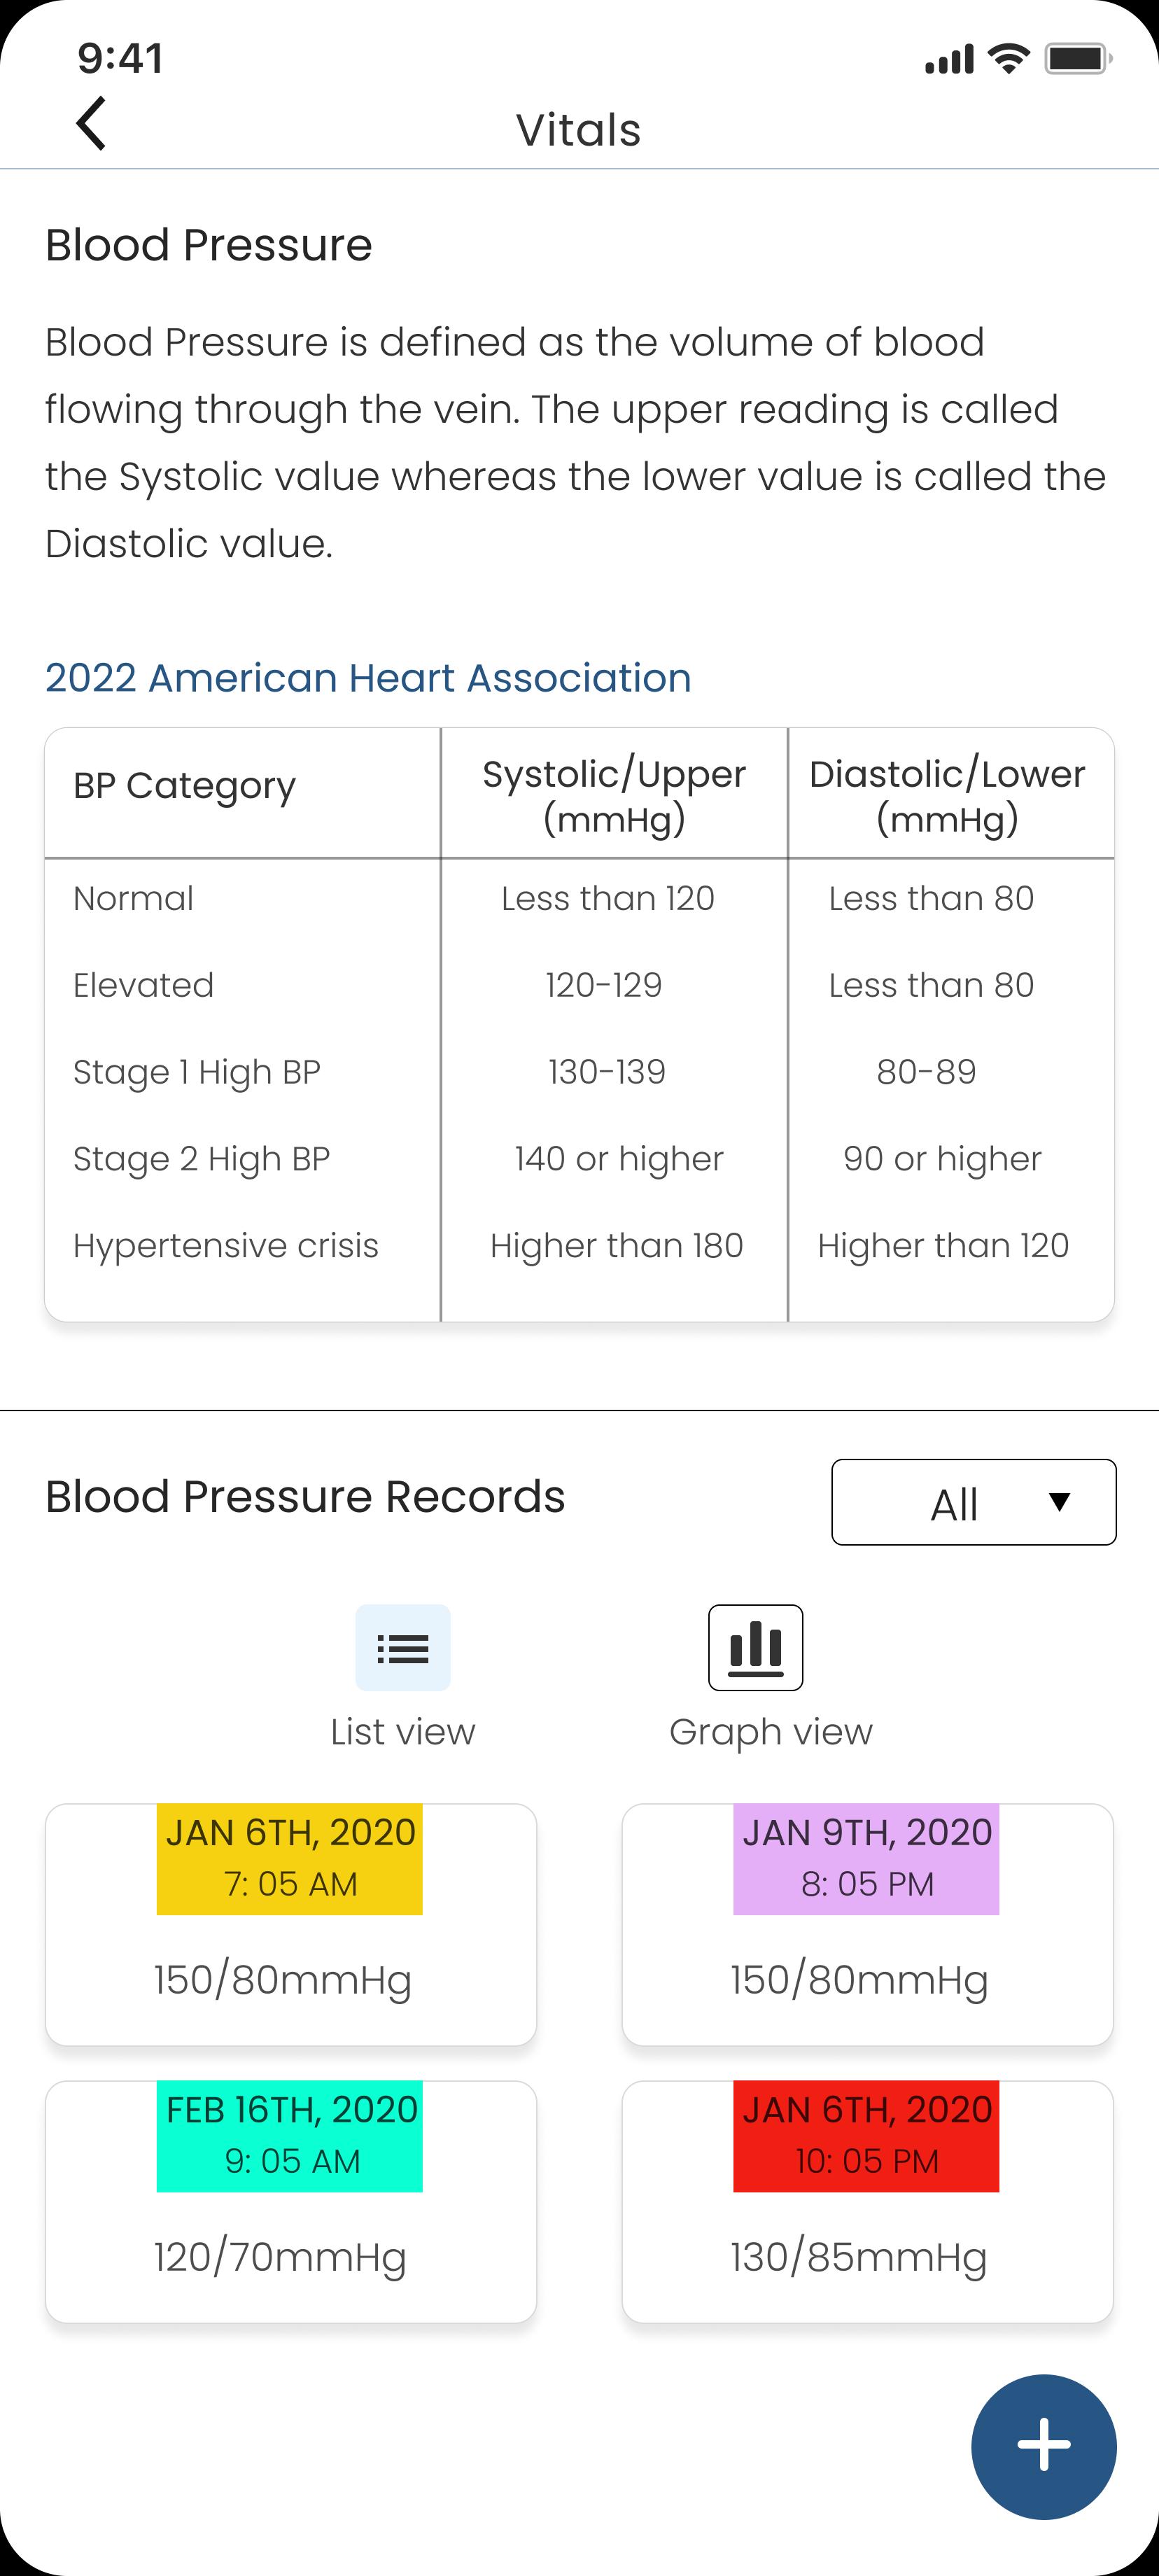Open the 120/70mmHg Feb 16th record
Image resolution: width=1159 pixels, height=2576 pixels.
(x=291, y=2201)
